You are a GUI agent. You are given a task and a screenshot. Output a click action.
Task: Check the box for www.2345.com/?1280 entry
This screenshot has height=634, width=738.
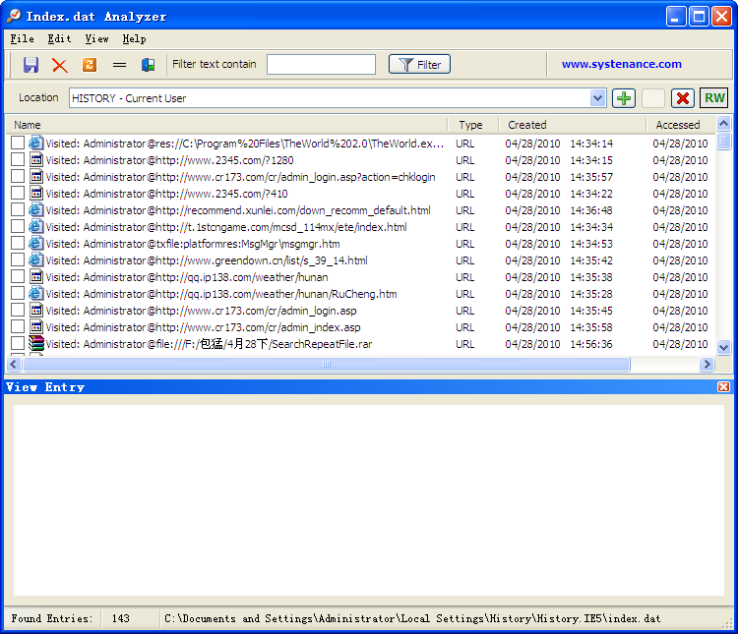point(18,160)
